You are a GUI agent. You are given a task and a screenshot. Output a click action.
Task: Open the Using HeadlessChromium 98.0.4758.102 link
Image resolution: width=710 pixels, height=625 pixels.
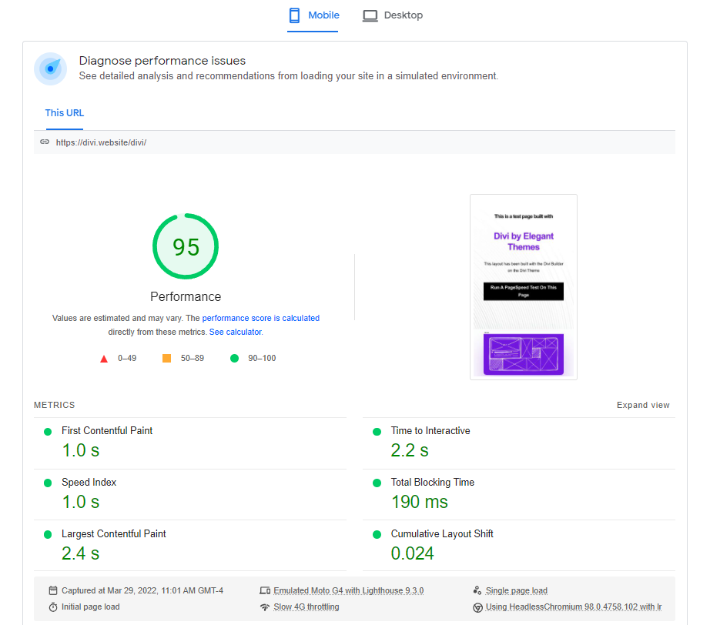(x=573, y=607)
